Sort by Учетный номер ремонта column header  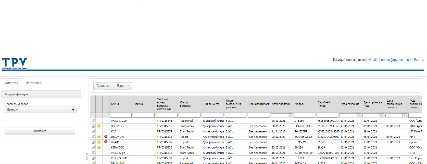[x=167, y=104]
